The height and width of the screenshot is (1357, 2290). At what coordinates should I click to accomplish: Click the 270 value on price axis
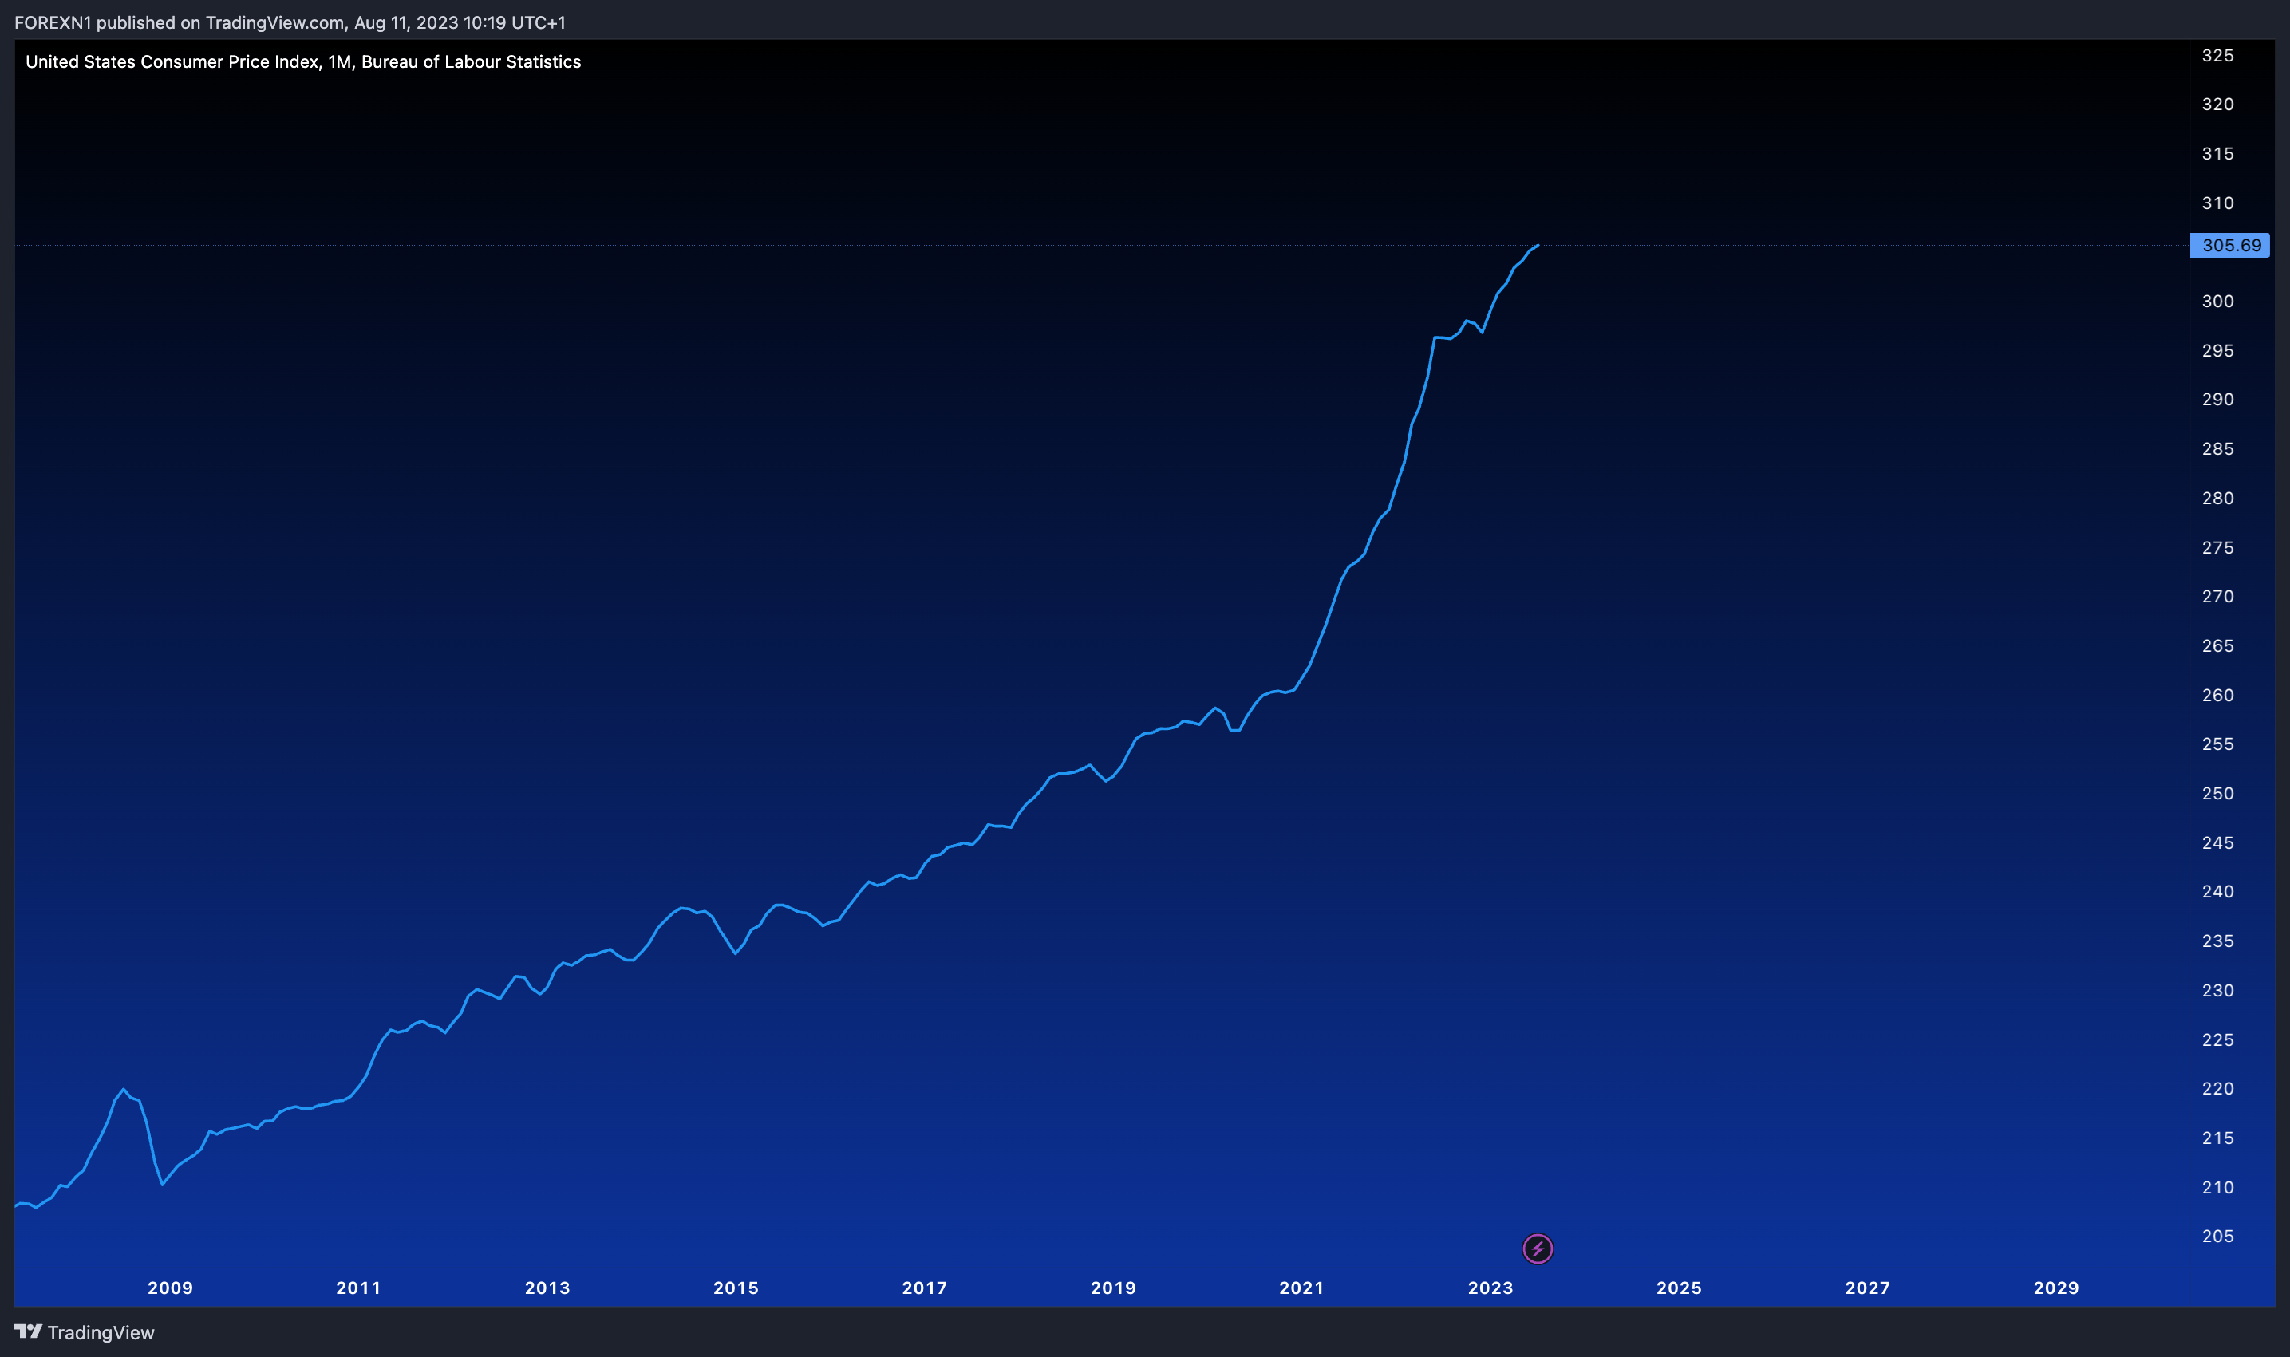[2217, 596]
